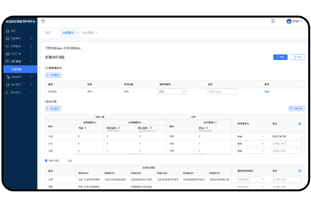Collapse the 项目管理 sidebar menu chevron
311x205 pixels.
click(x=31, y=61)
